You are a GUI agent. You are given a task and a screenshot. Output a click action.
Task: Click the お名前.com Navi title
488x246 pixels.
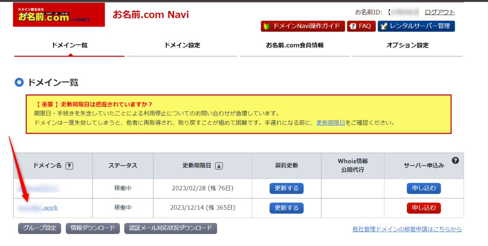click(150, 15)
